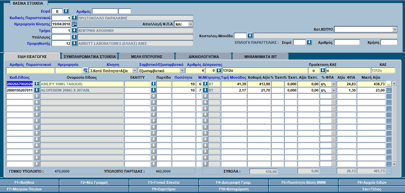The image size is (405, 193).
Task: Click grid scrollbar down arrow
Action: pyautogui.click(x=394, y=164)
